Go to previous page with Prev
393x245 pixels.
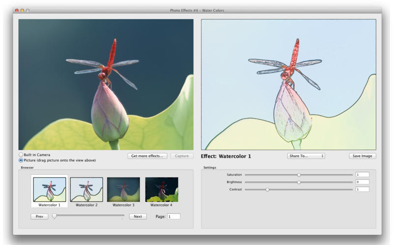(39, 216)
